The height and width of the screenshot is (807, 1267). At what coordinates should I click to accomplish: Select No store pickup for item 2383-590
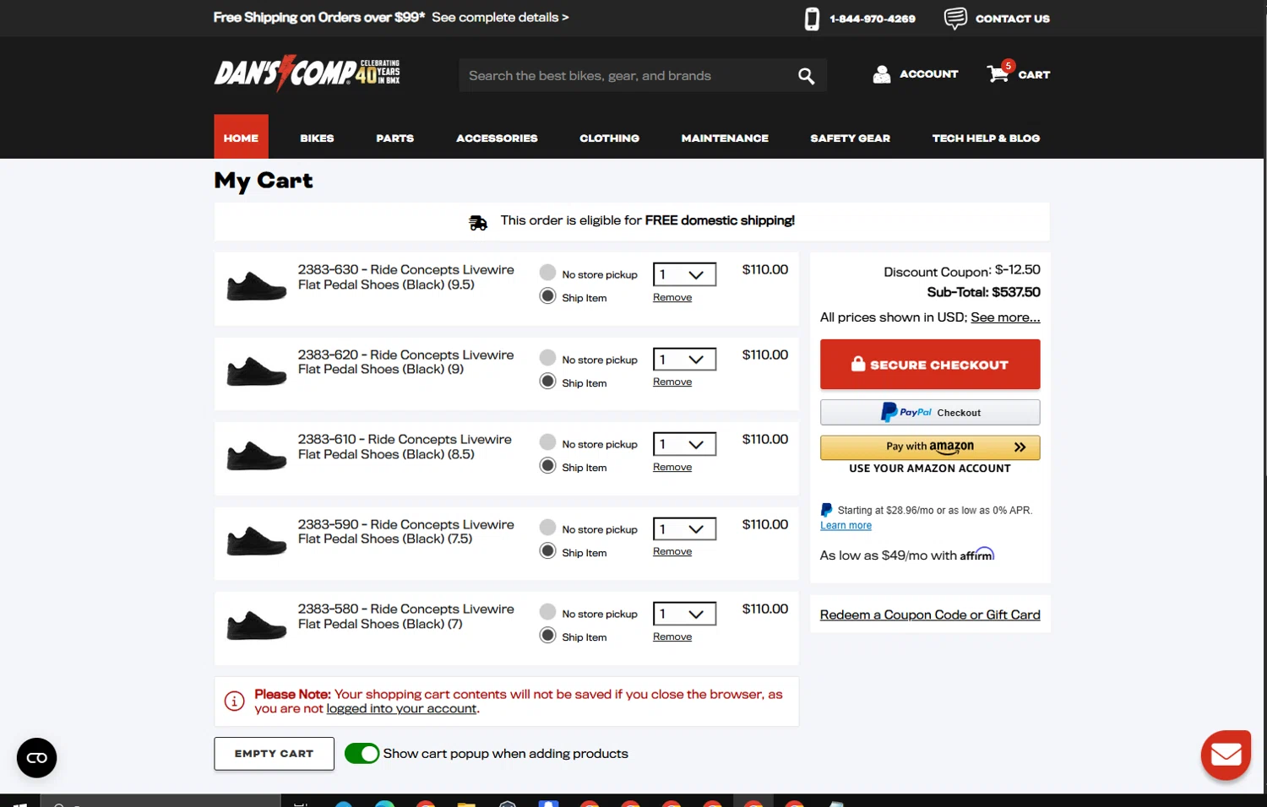click(x=547, y=528)
